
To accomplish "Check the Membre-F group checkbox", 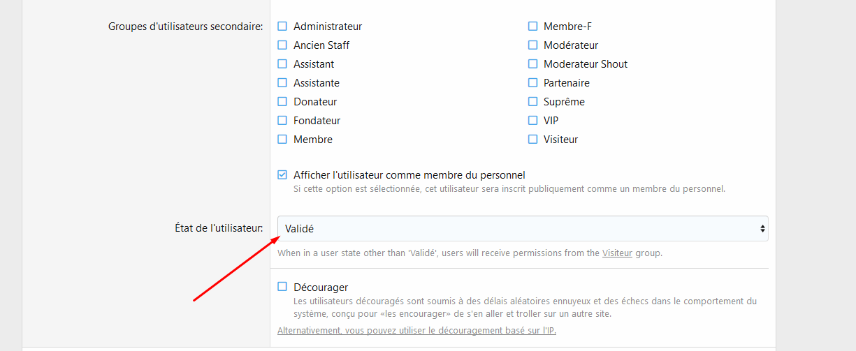I will (532, 27).
